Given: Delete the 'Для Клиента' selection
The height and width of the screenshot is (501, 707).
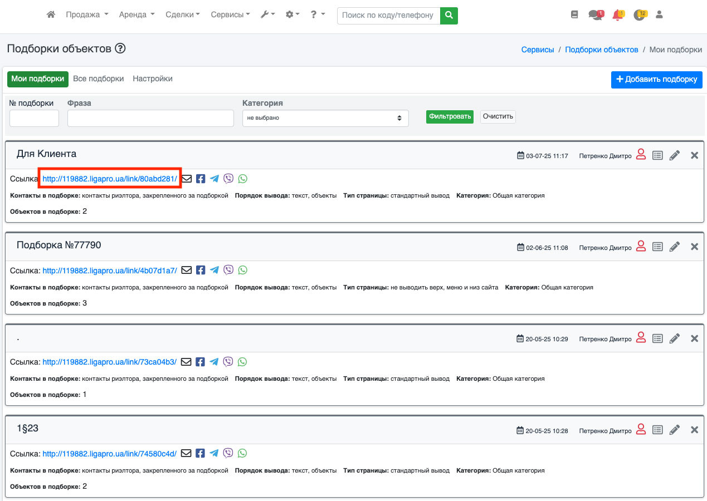Looking at the screenshot, I should coord(694,155).
